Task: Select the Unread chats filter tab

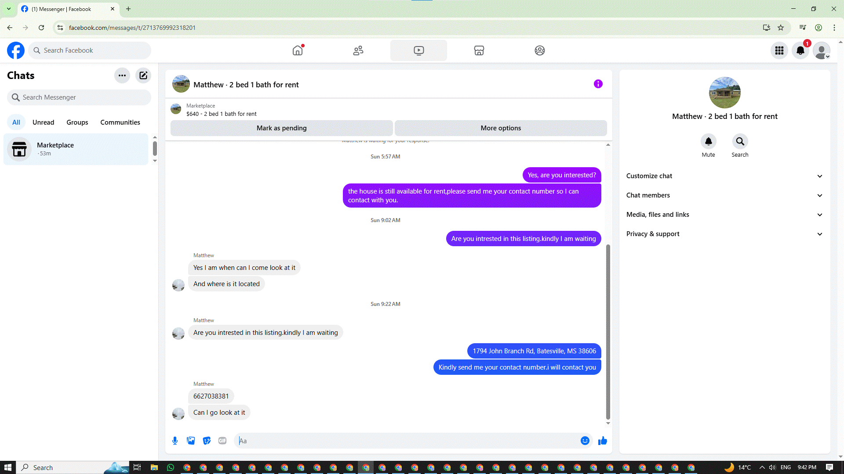Action: (x=44, y=122)
